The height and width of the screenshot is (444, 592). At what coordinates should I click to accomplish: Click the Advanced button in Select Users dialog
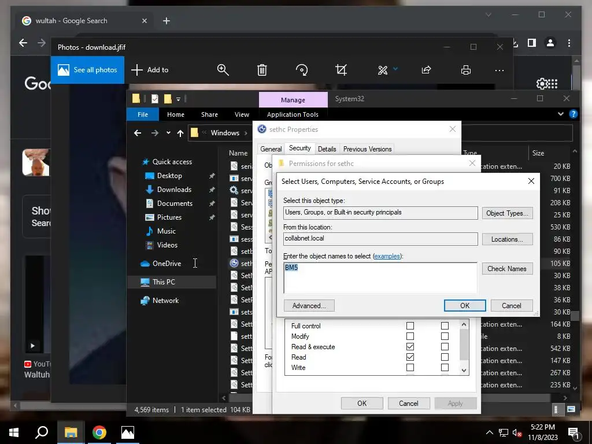(309, 305)
